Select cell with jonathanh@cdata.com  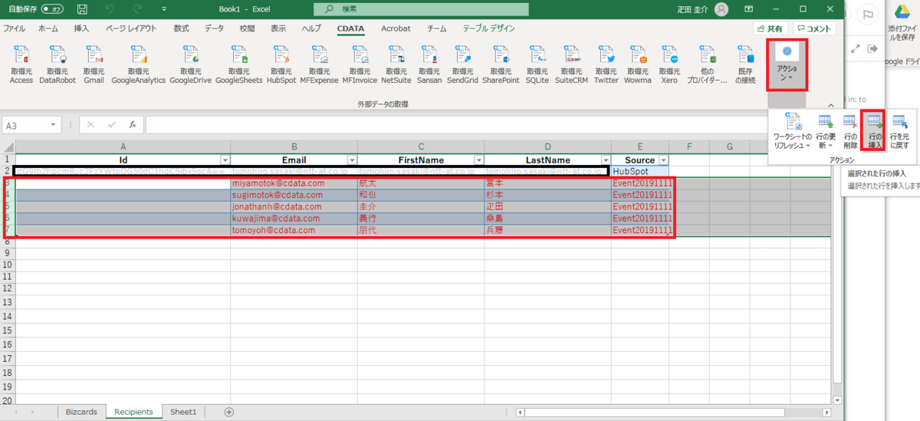click(x=294, y=206)
